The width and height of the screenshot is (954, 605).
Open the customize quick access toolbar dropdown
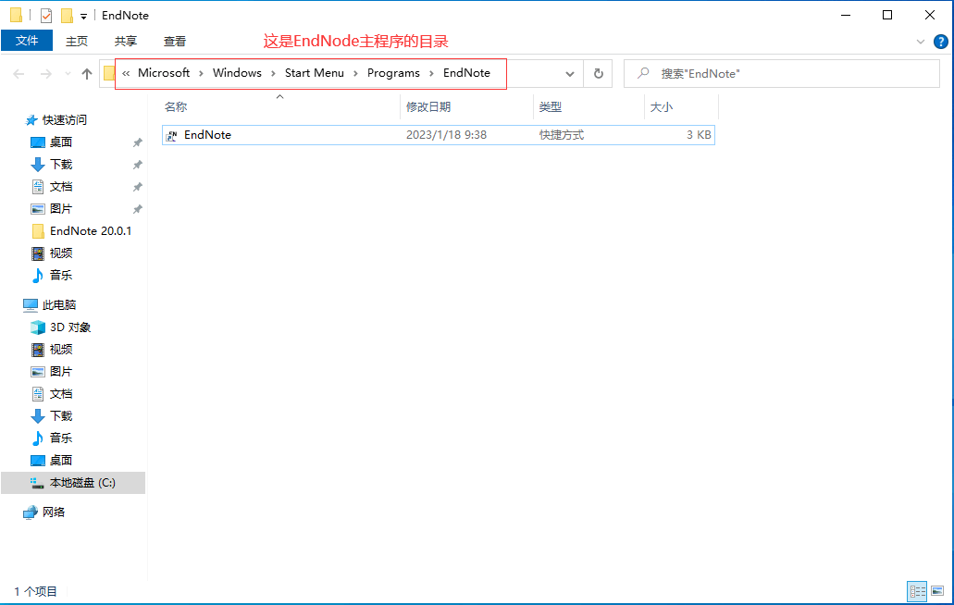pyautogui.click(x=83, y=16)
